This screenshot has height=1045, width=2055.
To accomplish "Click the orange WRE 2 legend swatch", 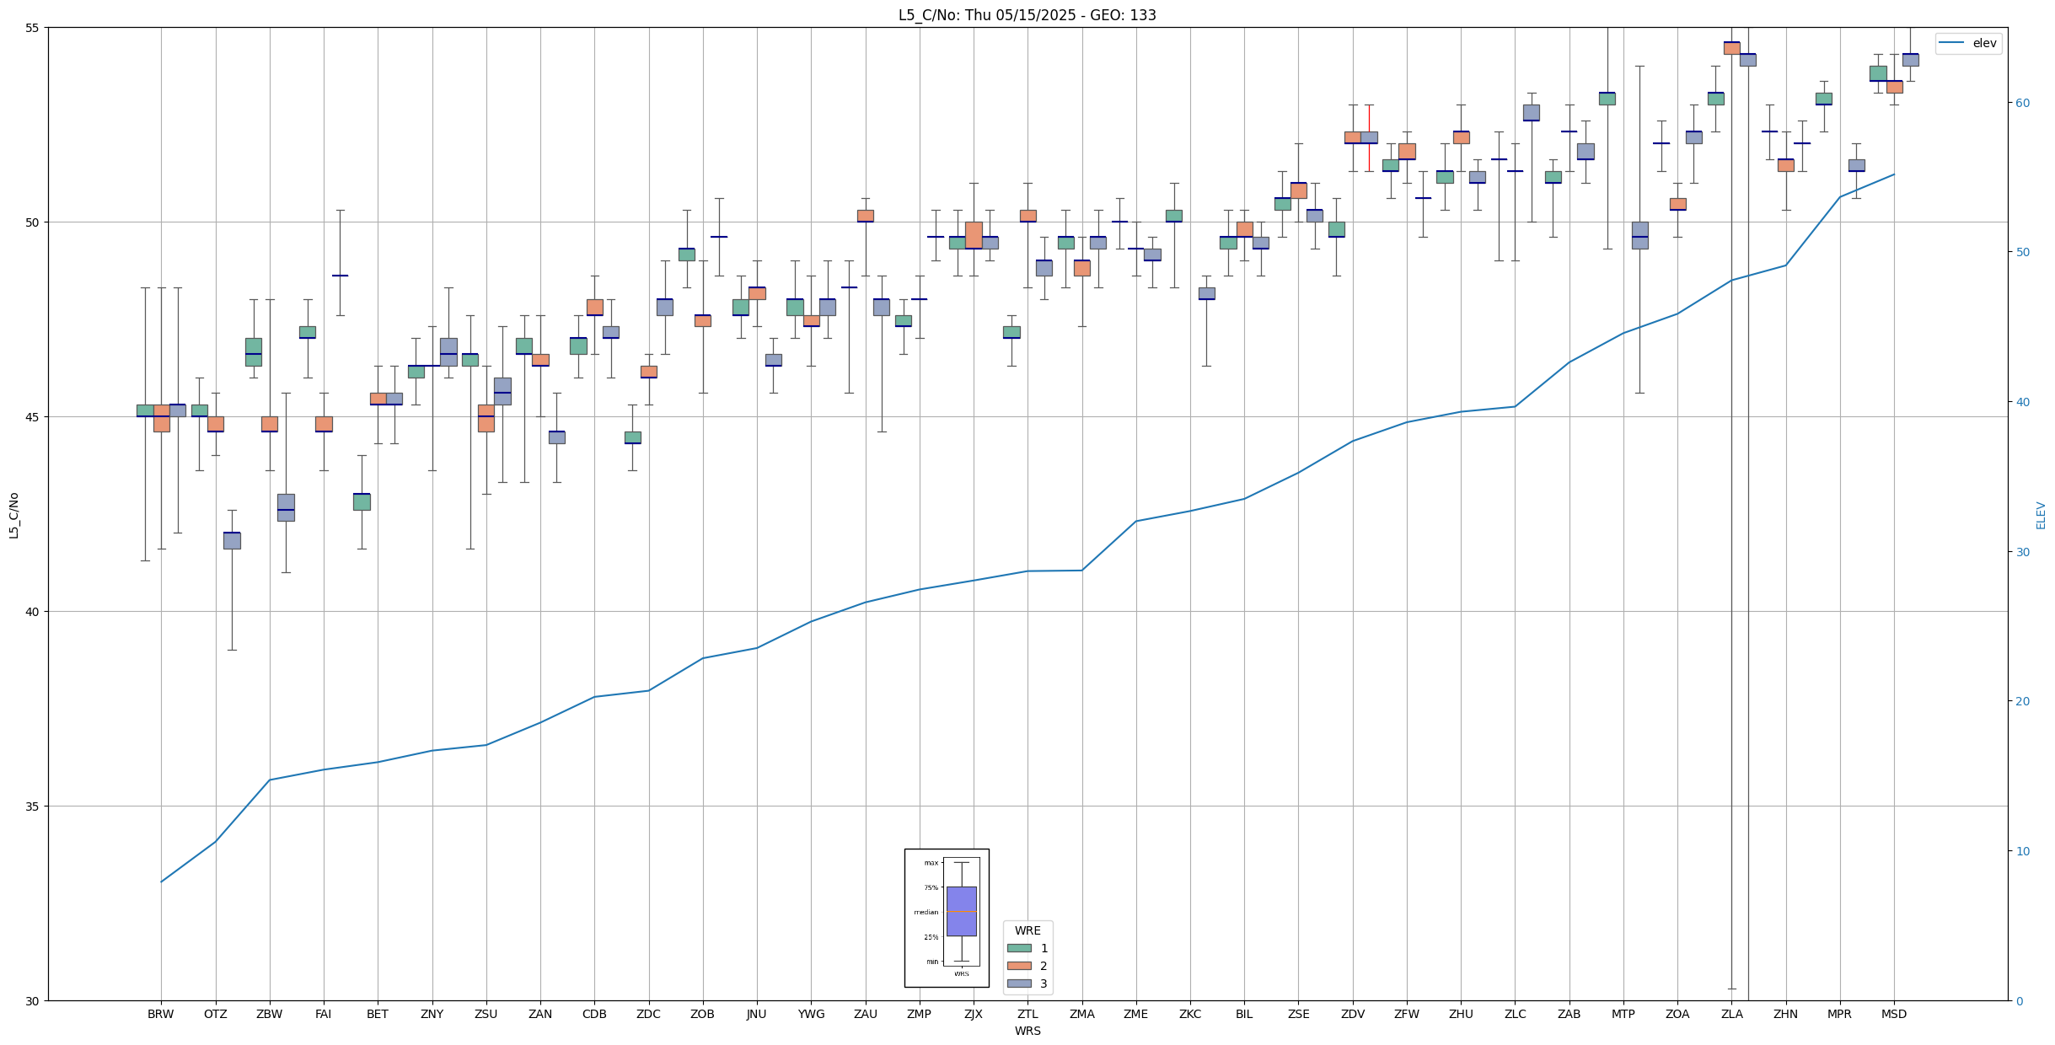I will [1019, 966].
